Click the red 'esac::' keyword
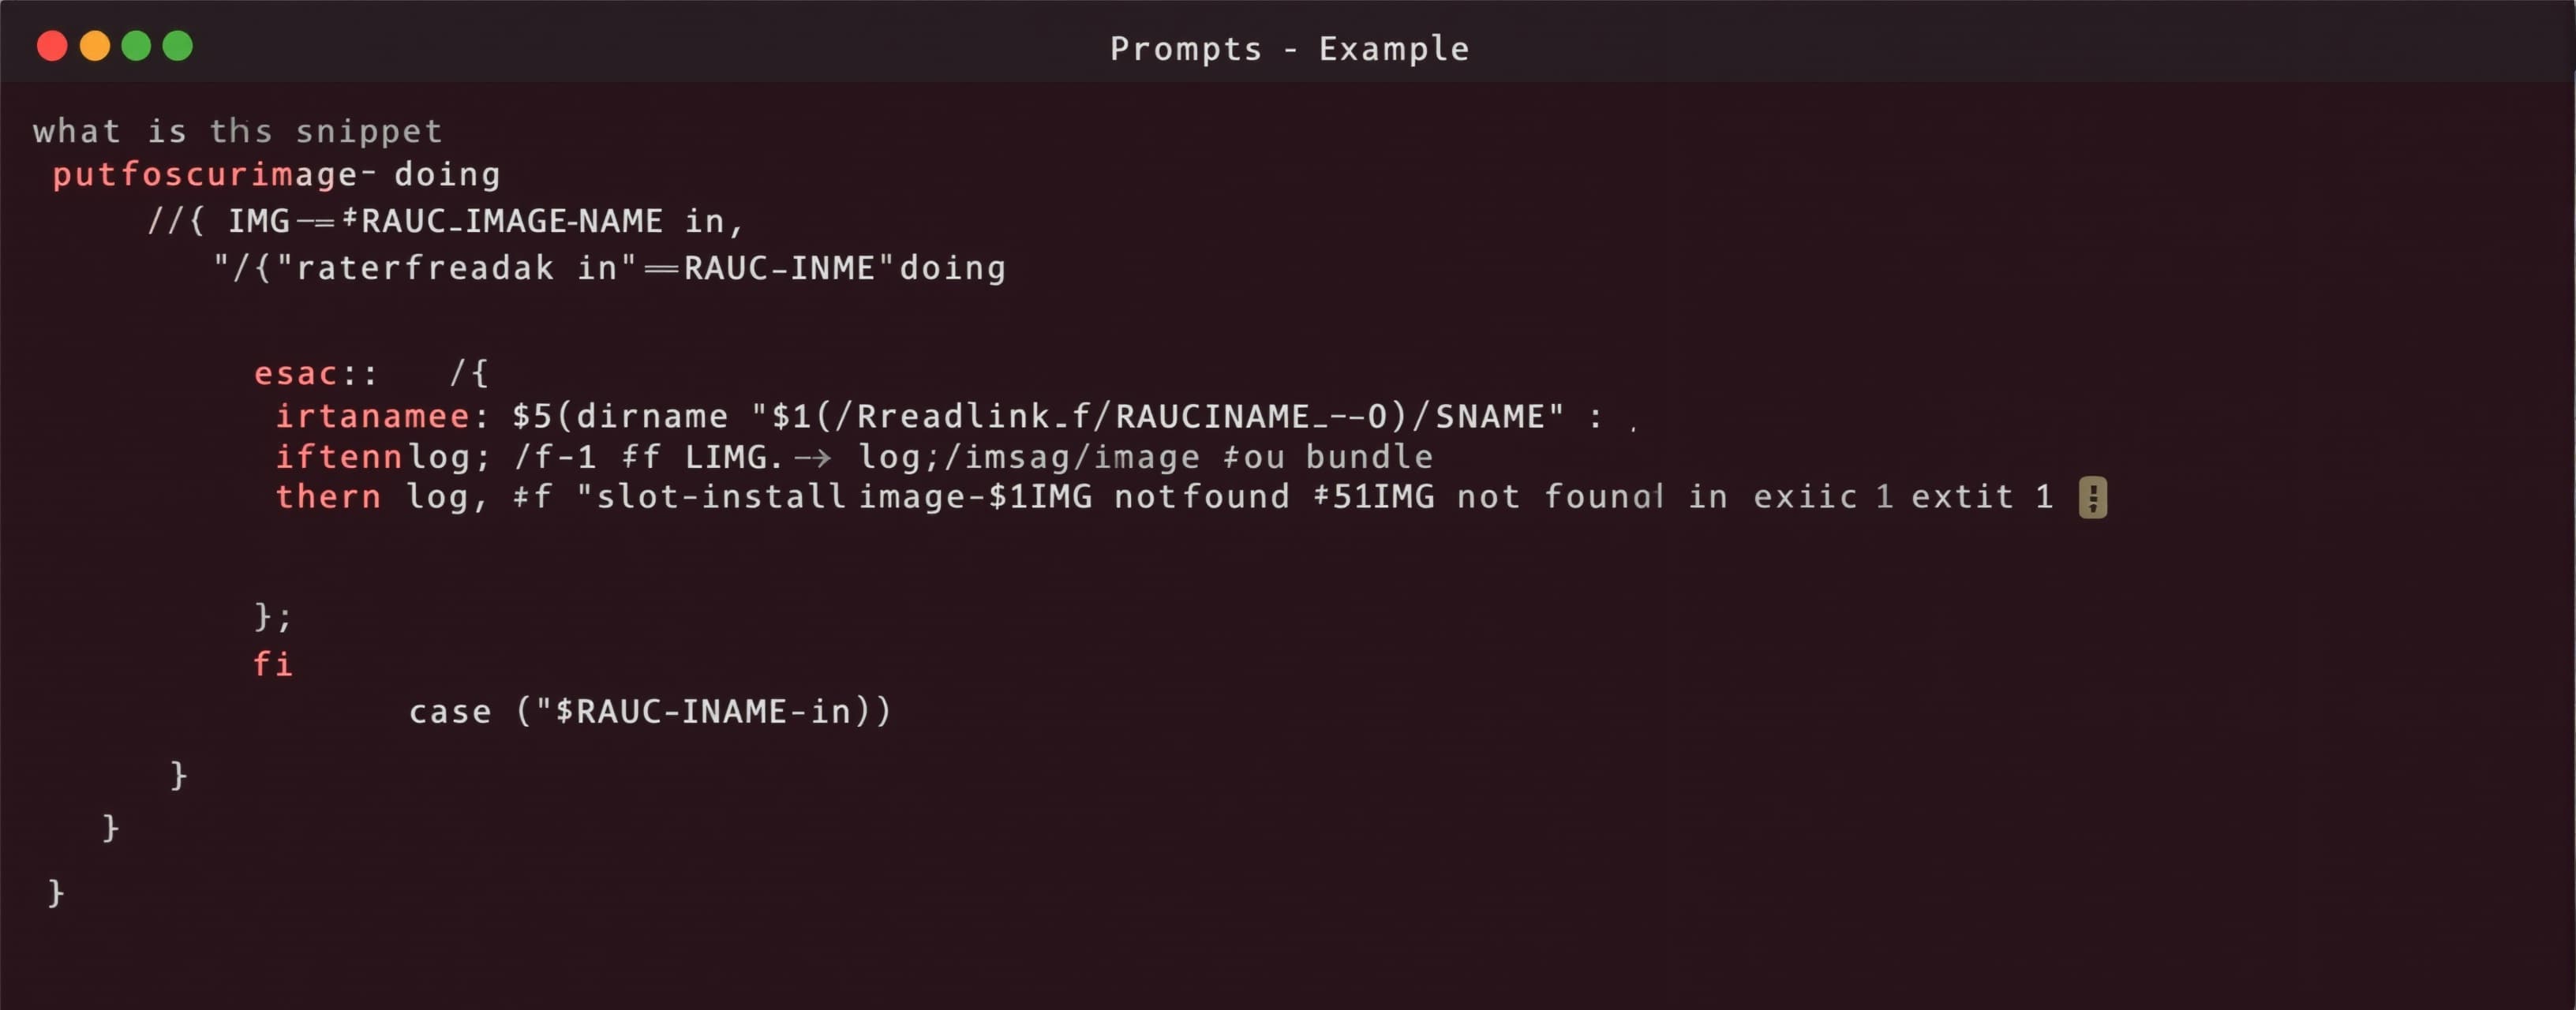The width and height of the screenshot is (2576, 1010). [x=315, y=373]
